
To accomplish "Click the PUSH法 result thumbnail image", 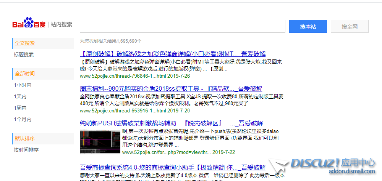I will coord(100,142).
